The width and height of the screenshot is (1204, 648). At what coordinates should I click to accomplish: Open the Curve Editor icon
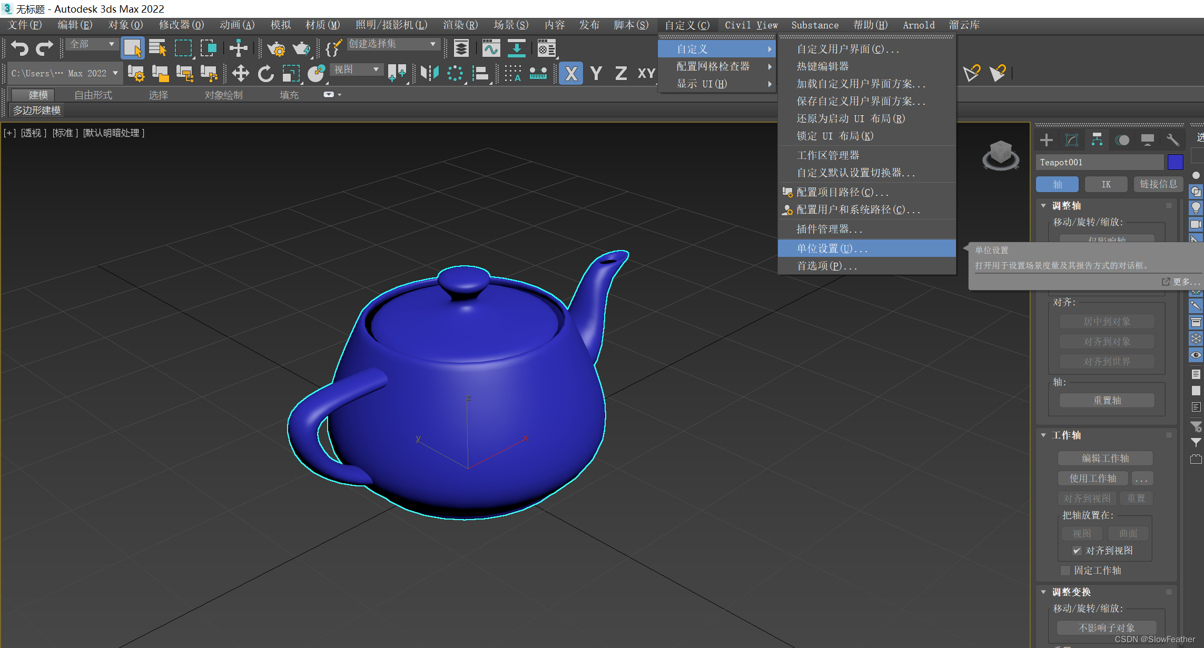[490, 49]
